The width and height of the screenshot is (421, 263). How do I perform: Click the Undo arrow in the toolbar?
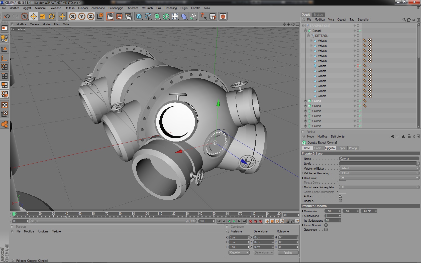(x=7, y=17)
